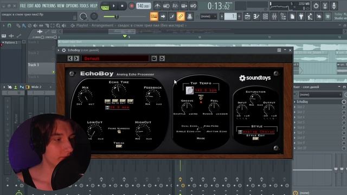
Task: Open EchoBoy plugin settings gear icon
Action: tap(64, 50)
